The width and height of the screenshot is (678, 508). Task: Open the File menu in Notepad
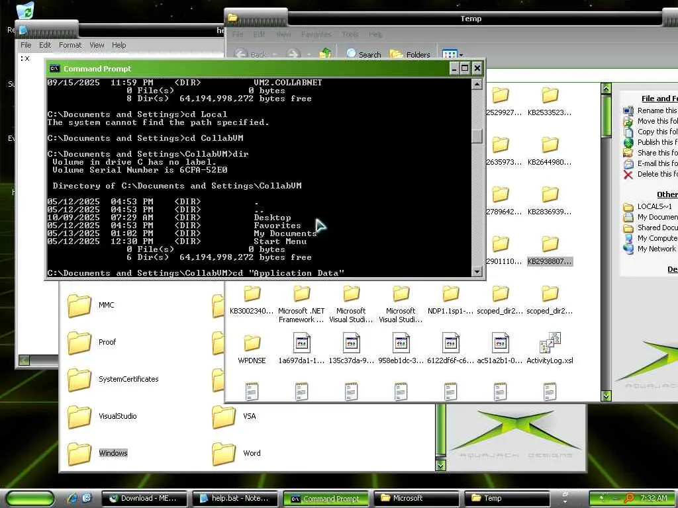tap(26, 45)
